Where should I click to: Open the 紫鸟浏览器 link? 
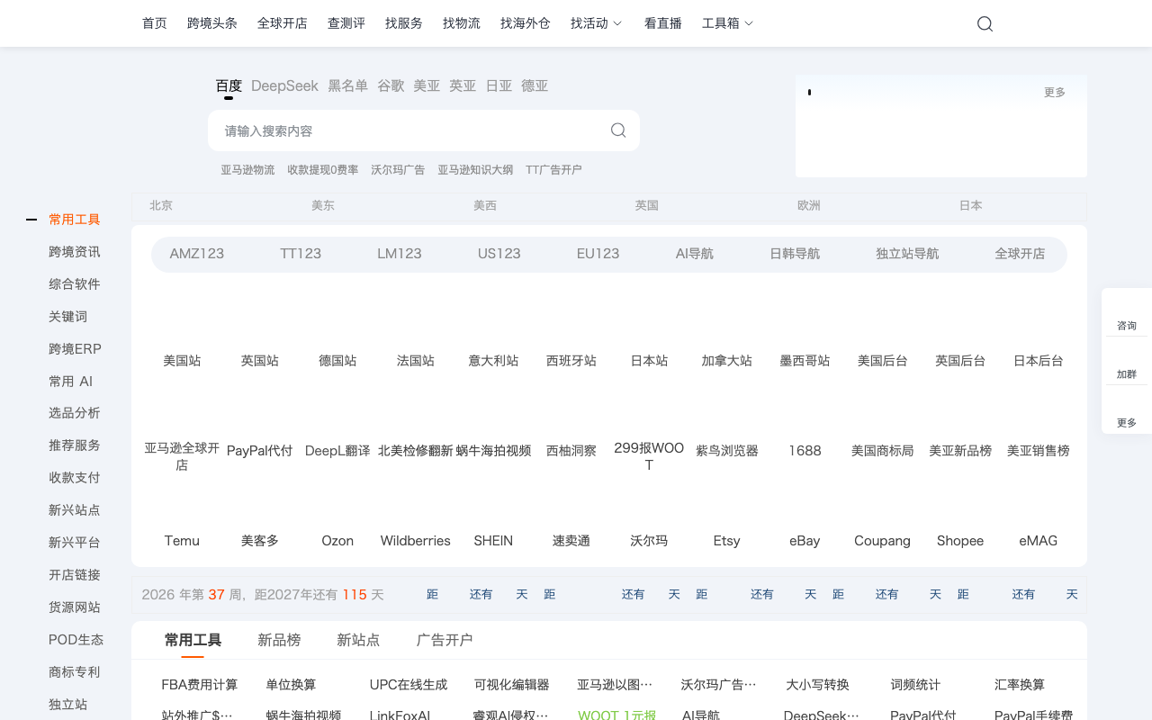[x=727, y=451]
